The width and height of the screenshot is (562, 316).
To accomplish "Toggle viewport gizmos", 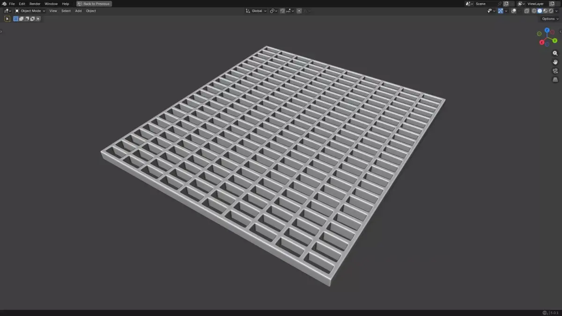I will pyautogui.click(x=501, y=11).
